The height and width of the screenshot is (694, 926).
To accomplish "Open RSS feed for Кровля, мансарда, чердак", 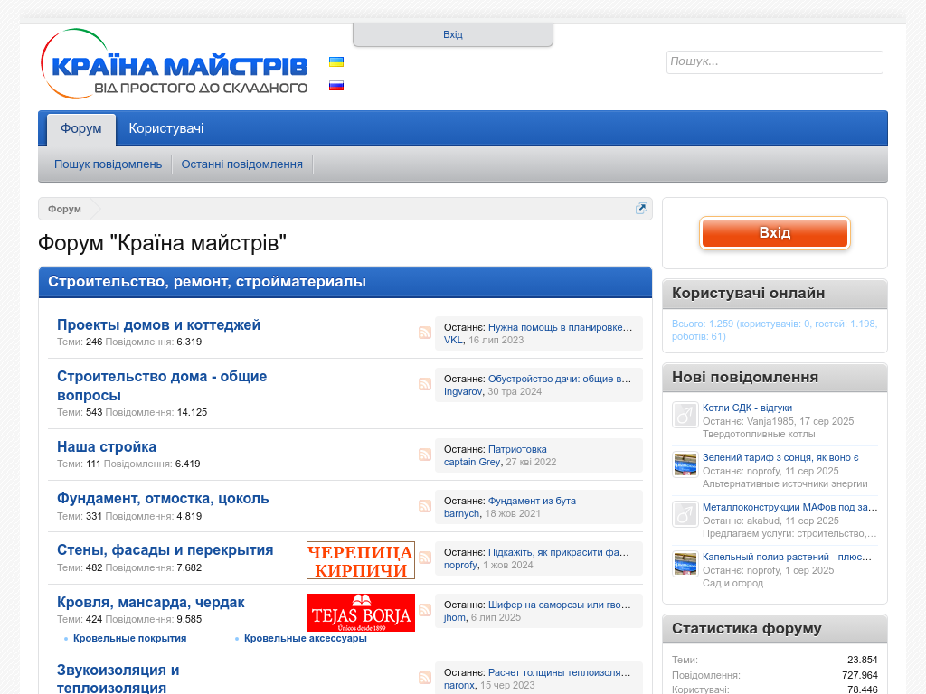I will click(425, 610).
